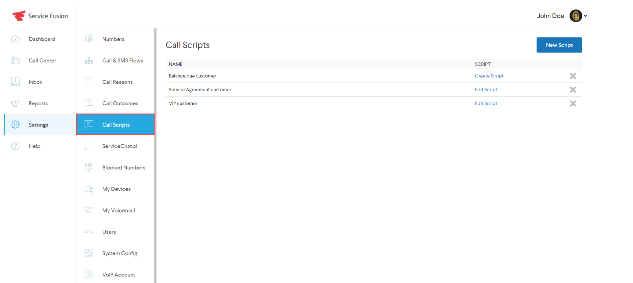633x283 pixels.
Task: Click the Help question mark icon
Action: pyautogui.click(x=15, y=146)
